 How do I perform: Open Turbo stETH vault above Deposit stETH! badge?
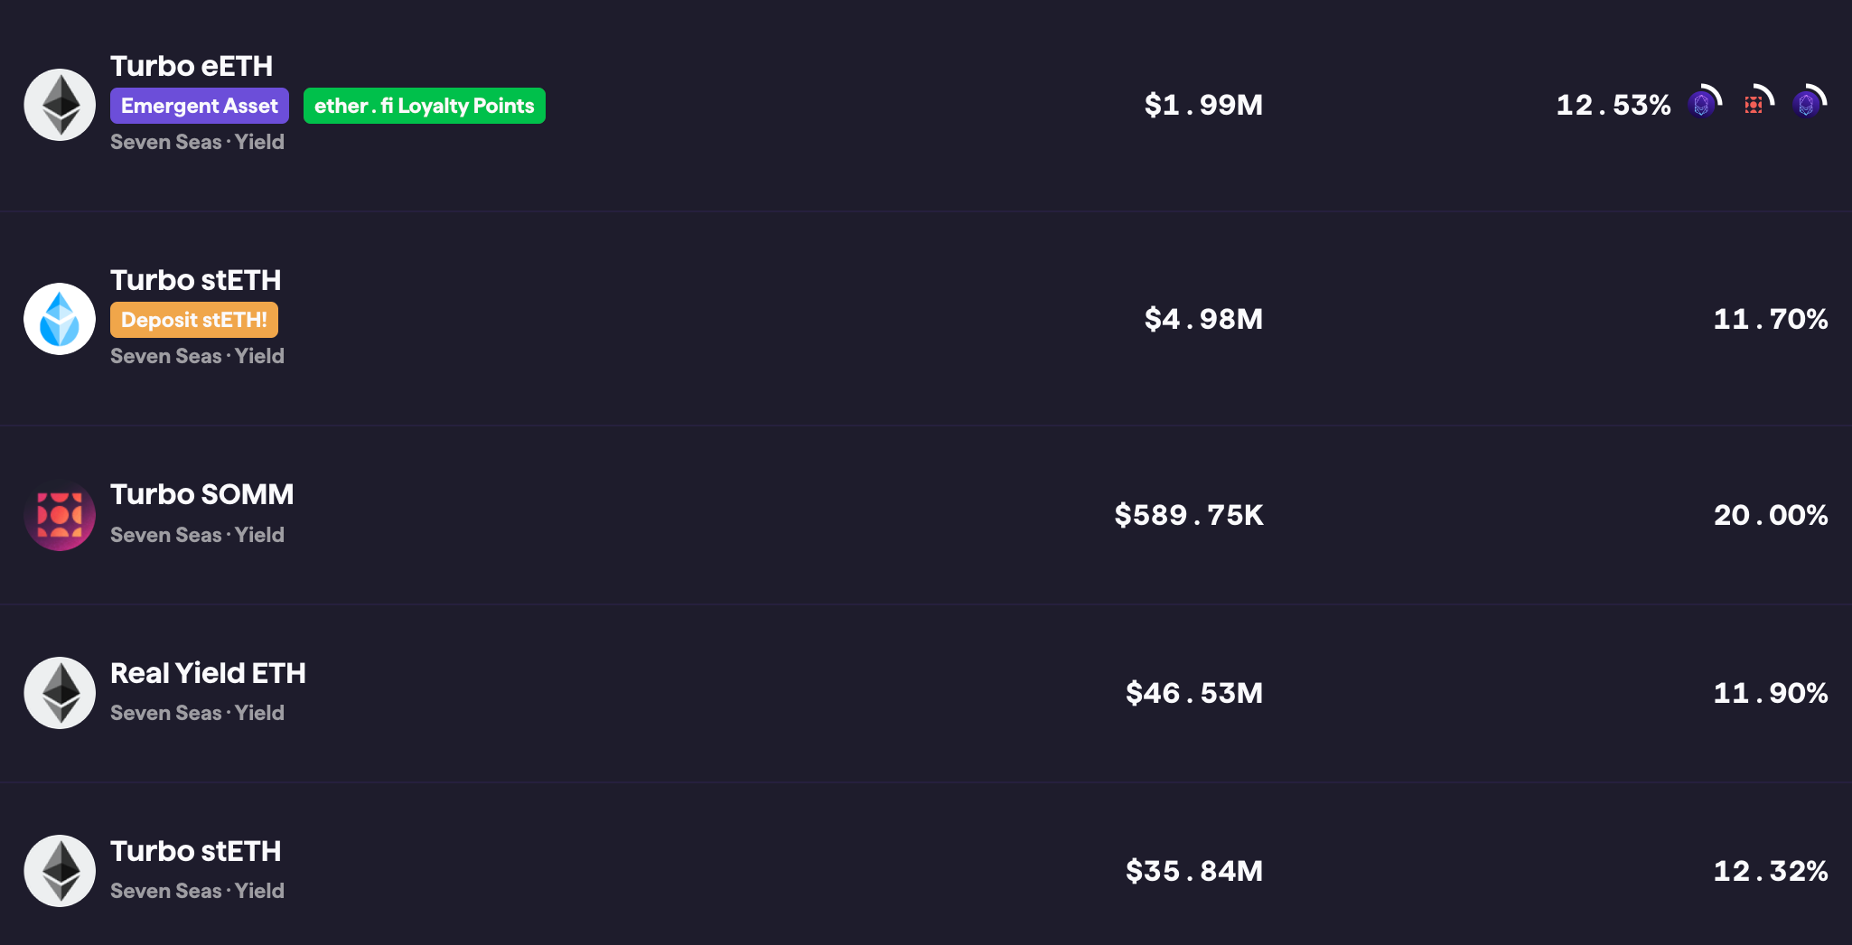[196, 280]
